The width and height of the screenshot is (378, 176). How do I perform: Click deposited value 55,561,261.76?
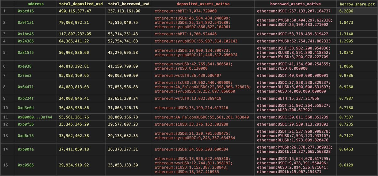[74, 117]
